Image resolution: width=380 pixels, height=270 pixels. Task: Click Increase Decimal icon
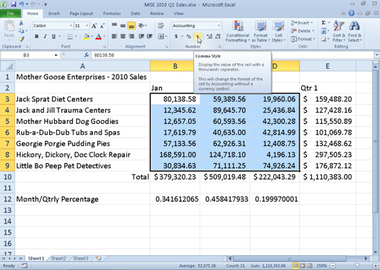(210, 37)
